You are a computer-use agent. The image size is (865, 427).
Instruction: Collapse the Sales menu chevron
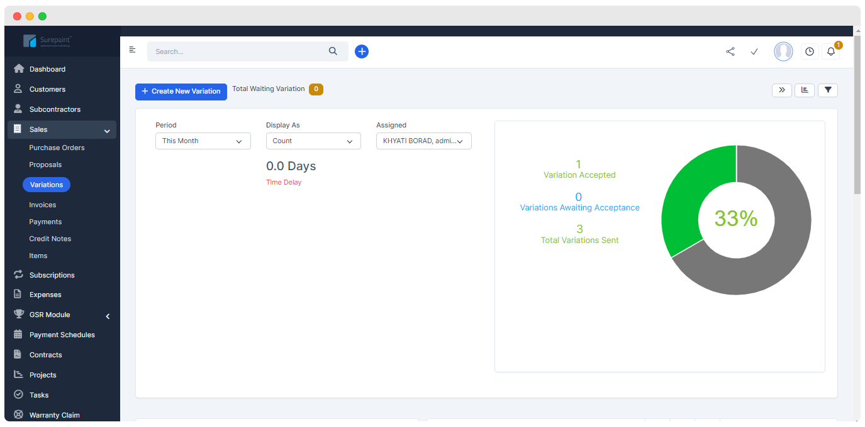pyautogui.click(x=107, y=131)
